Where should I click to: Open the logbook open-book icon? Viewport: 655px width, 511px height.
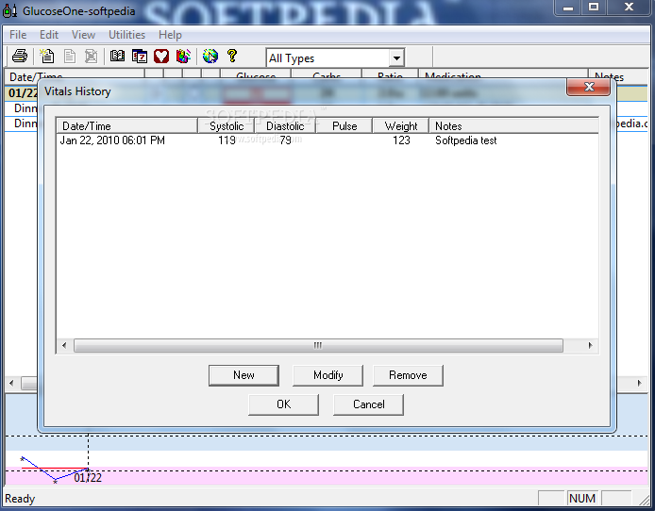pyautogui.click(x=117, y=56)
